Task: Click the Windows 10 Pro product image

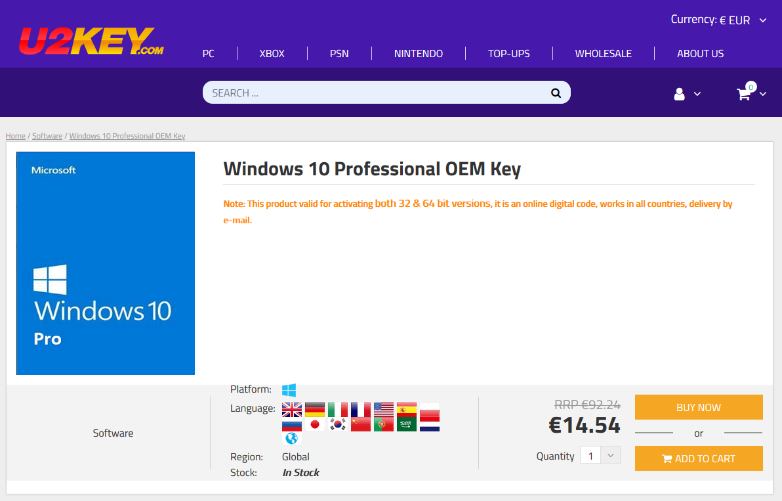Action: coord(106,263)
